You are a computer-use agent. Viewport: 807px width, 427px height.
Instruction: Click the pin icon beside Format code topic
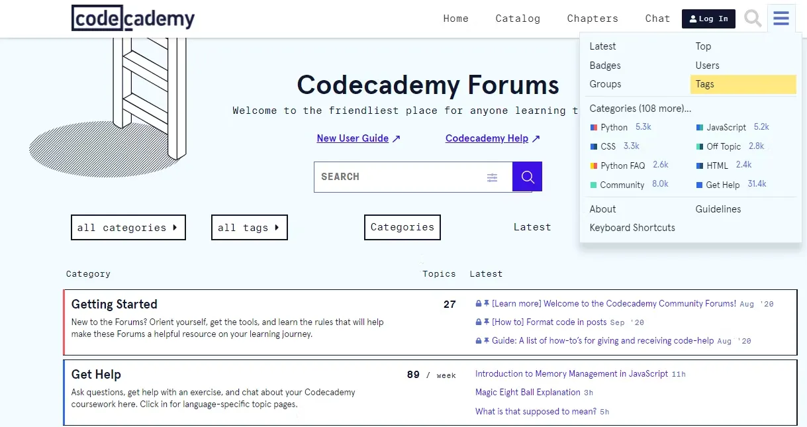(487, 322)
